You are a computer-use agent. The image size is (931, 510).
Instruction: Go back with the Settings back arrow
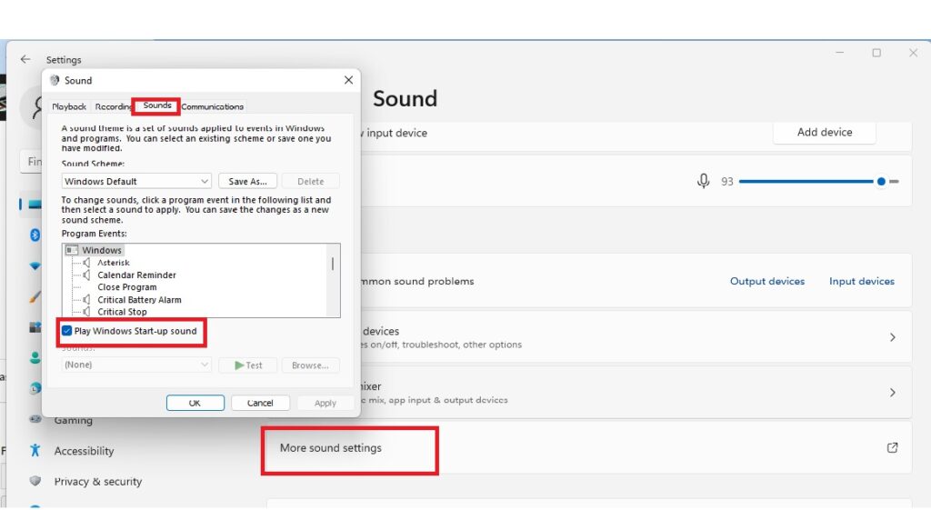click(25, 59)
